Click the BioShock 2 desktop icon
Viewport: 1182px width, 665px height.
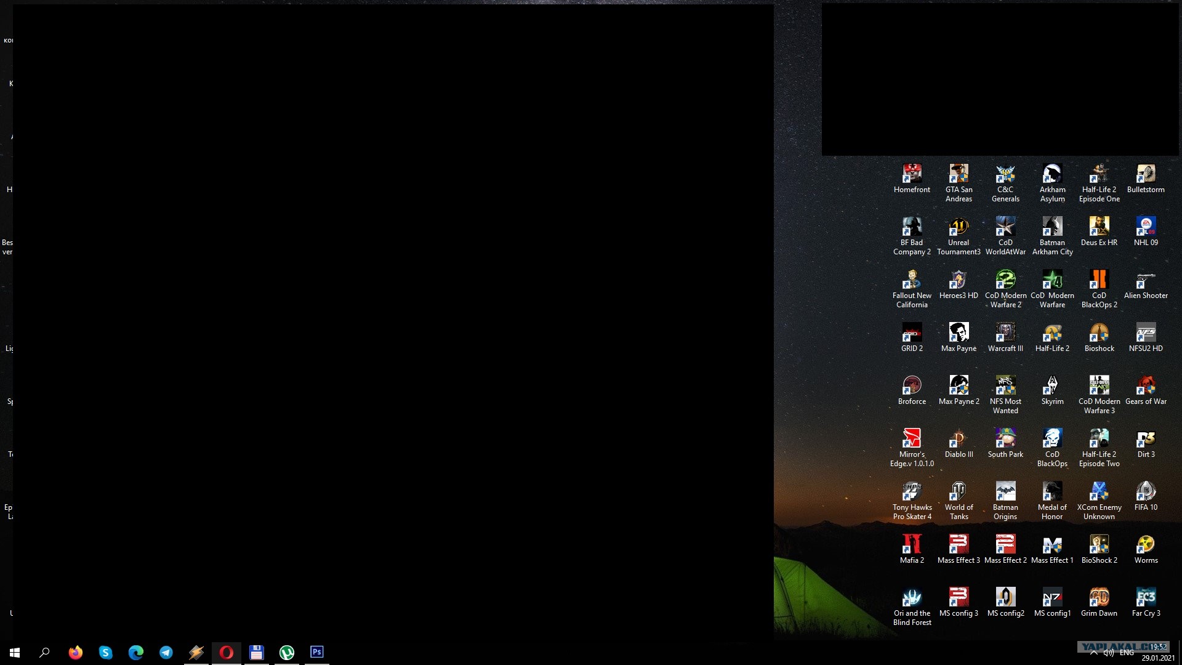point(1099,549)
